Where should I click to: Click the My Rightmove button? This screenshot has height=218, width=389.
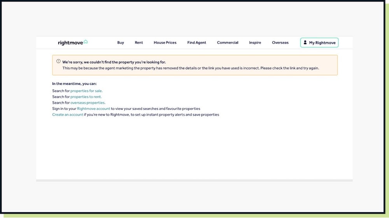pyautogui.click(x=319, y=43)
